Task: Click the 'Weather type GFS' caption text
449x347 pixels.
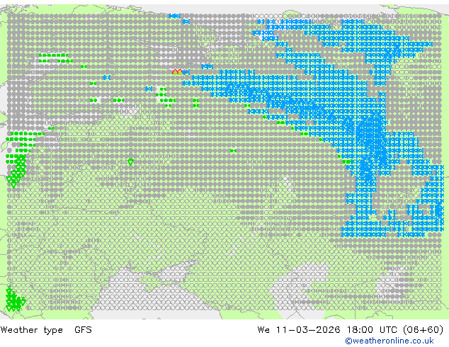Action: 46,330
